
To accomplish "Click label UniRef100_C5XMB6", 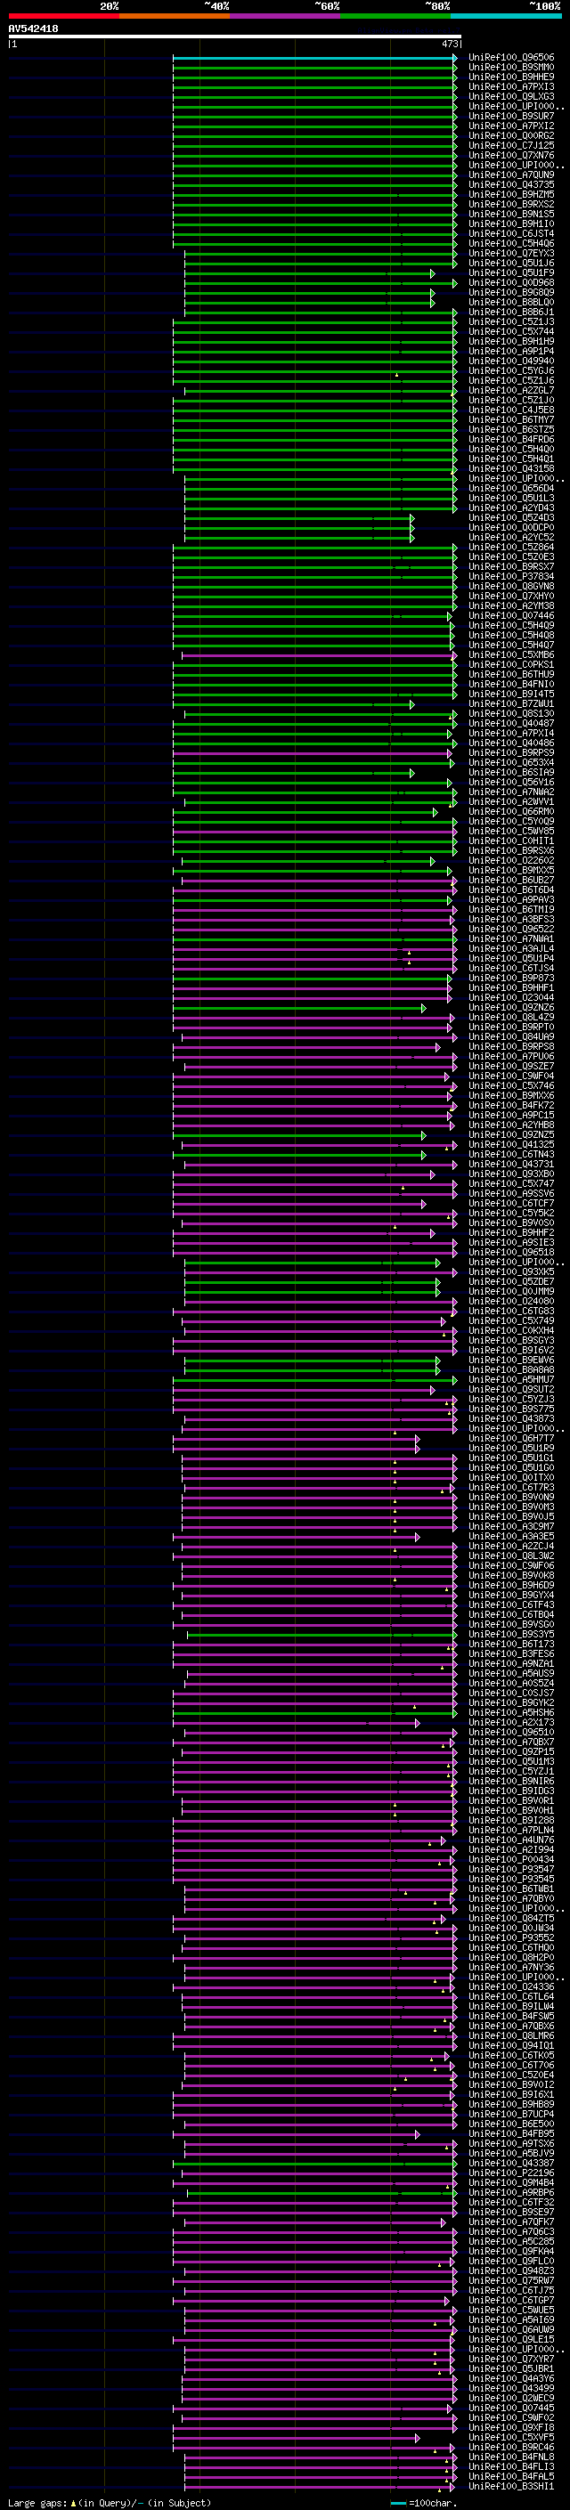I will (x=511, y=654).
